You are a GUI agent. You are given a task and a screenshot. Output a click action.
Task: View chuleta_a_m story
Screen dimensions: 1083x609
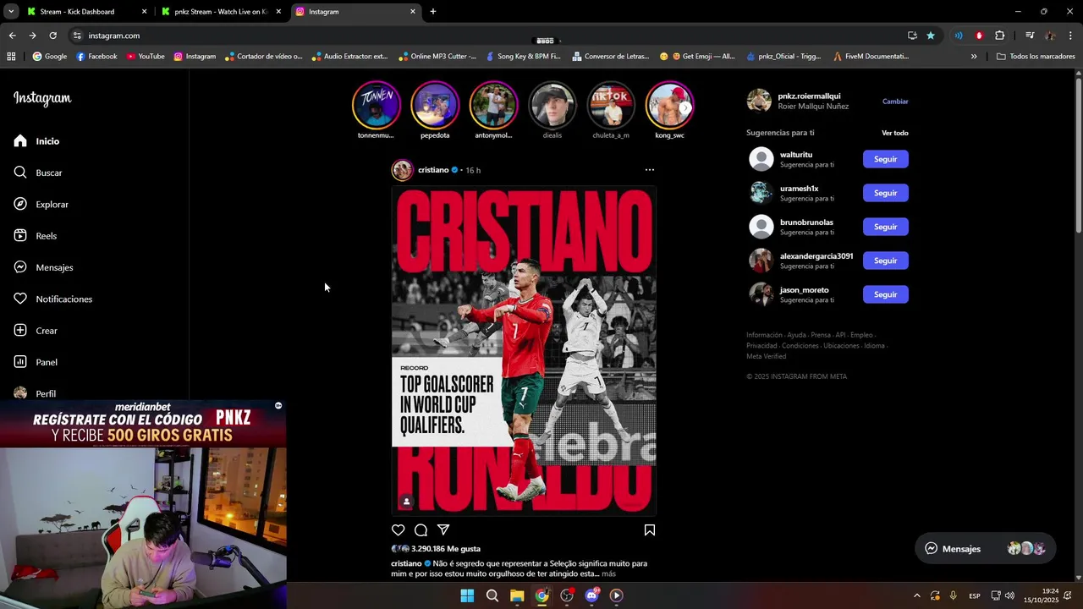611,105
